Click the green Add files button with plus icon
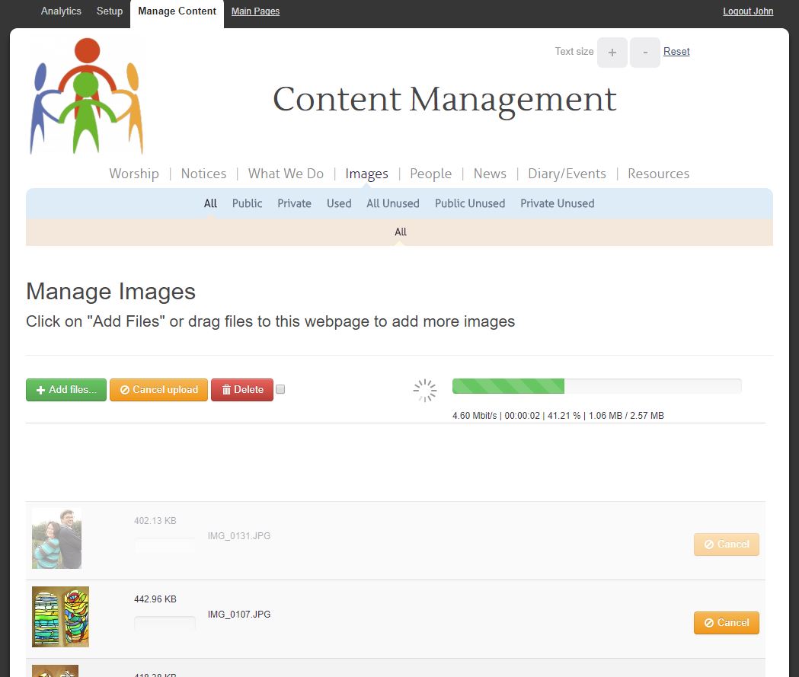 [x=66, y=389]
